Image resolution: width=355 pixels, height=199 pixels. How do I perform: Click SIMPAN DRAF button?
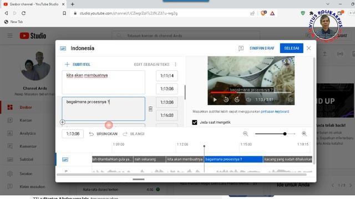(x=262, y=48)
